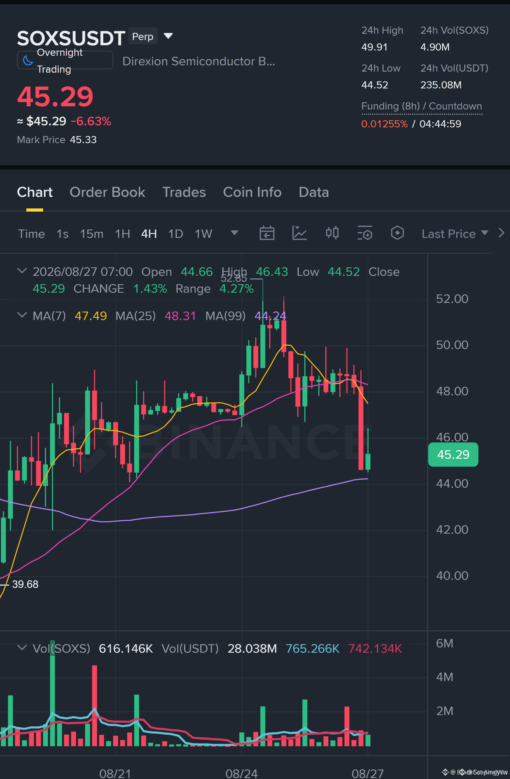Select the 1D timeframe
This screenshot has height=779, width=510.
pyautogui.click(x=176, y=234)
